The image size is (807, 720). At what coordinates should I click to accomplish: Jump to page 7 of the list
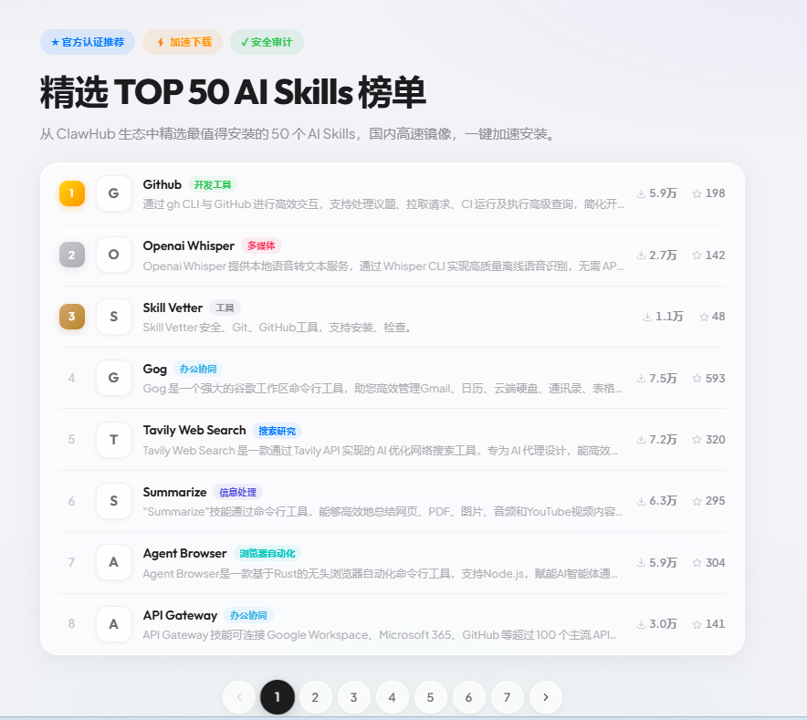508,697
